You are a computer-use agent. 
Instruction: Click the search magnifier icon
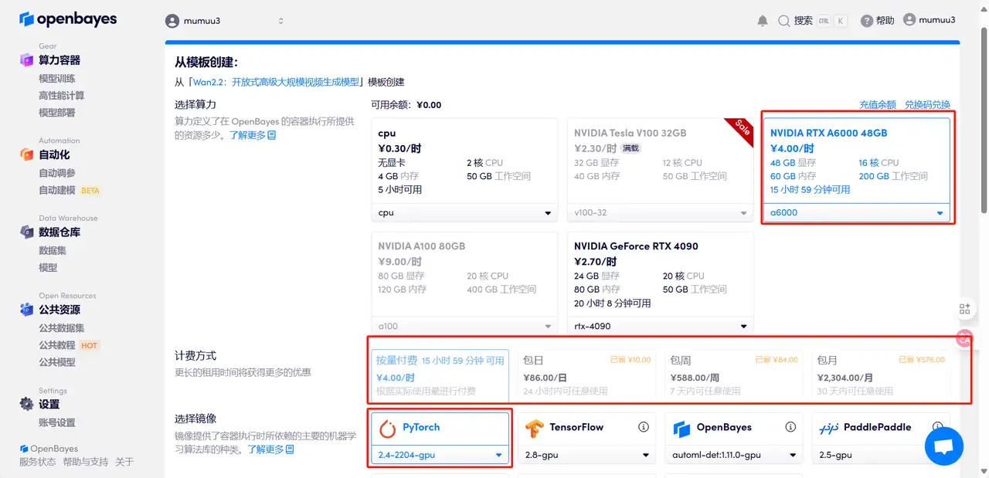point(784,21)
